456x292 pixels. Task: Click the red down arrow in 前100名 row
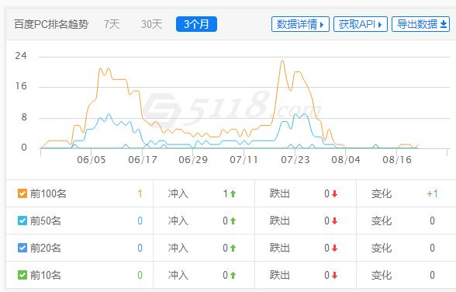[335, 194]
